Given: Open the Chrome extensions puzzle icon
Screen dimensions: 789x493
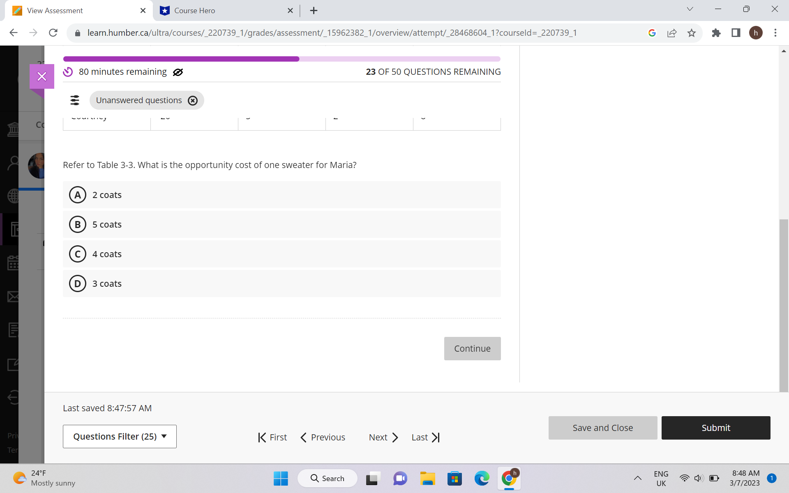Looking at the screenshot, I should pos(716,33).
